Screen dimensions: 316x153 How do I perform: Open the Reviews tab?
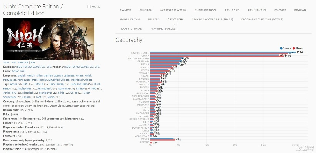point(300,10)
